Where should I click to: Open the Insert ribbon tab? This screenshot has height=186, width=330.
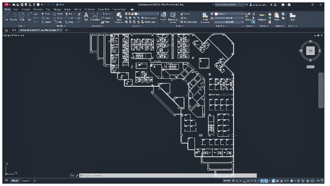tap(16, 9)
